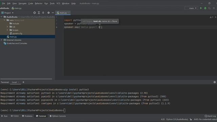Image resolution: width=217 pixels, height=122 pixels.
Task: Close the Local terminal tab
Action: click(19, 82)
